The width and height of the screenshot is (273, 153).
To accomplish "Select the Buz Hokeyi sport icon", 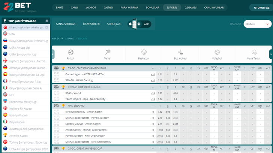I will click(x=180, y=52).
